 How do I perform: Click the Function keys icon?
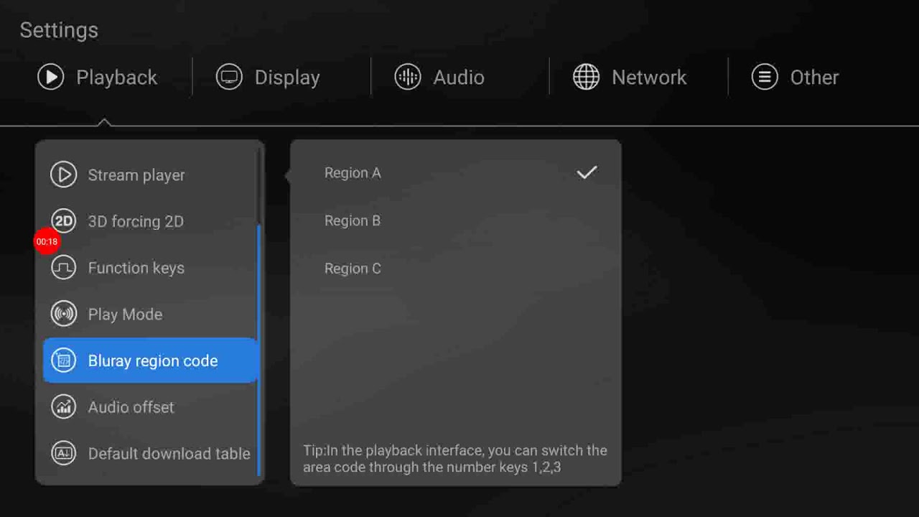pyautogui.click(x=63, y=268)
